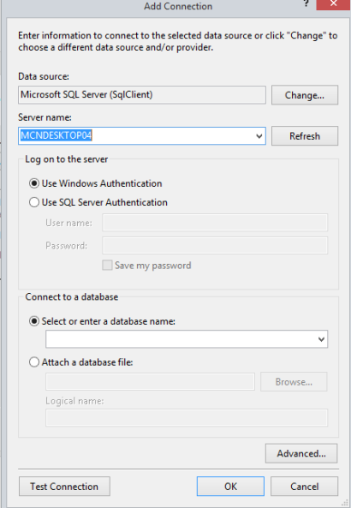Open Advanced... connection properties
351x508 pixels.
click(301, 453)
